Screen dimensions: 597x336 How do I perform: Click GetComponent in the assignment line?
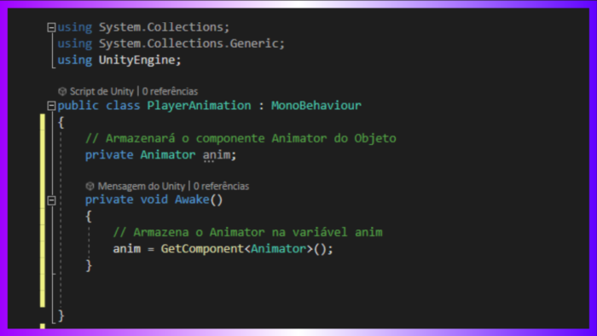pos(202,249)
